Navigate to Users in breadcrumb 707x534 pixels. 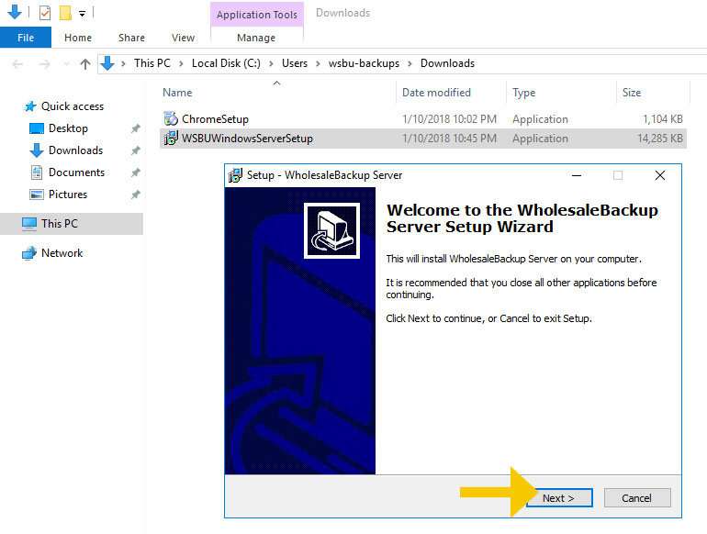(x=295, y=63)
